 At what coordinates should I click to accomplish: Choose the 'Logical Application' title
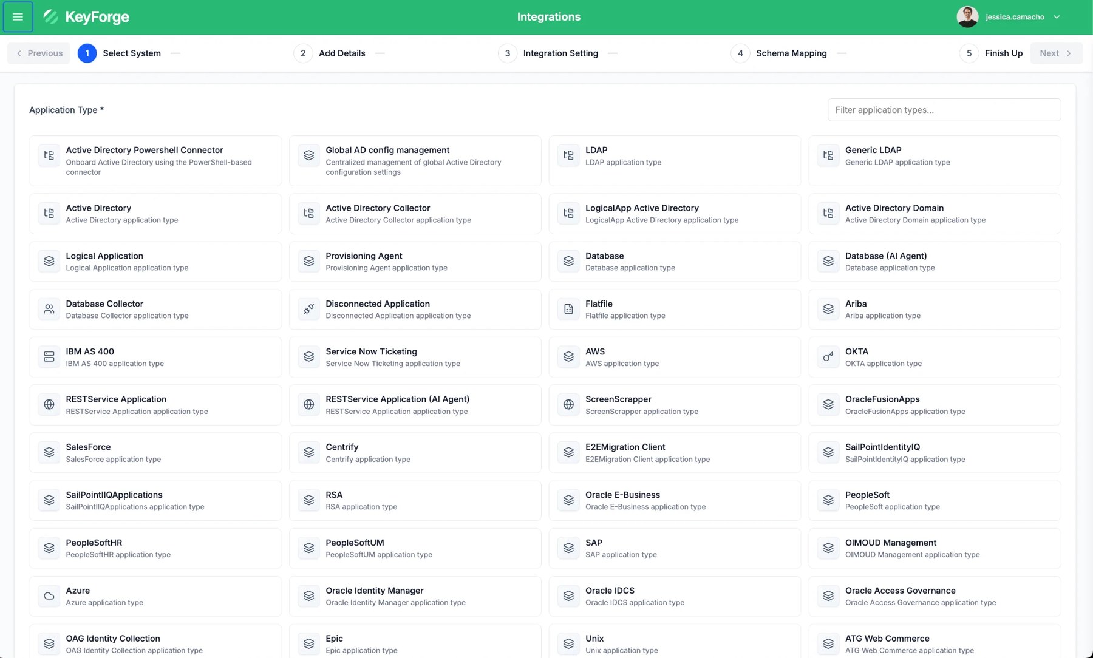tap(104, 256)
